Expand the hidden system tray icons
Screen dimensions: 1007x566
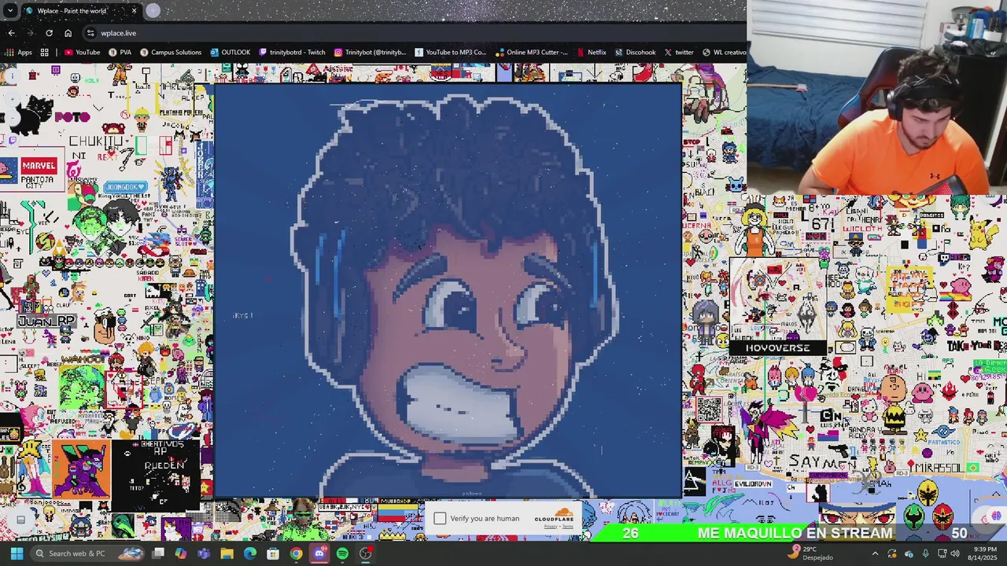(875, 554)
